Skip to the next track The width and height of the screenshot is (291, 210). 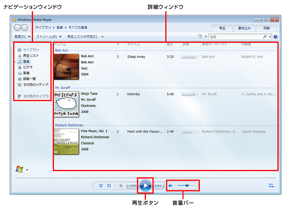click(x=158, y=185)
